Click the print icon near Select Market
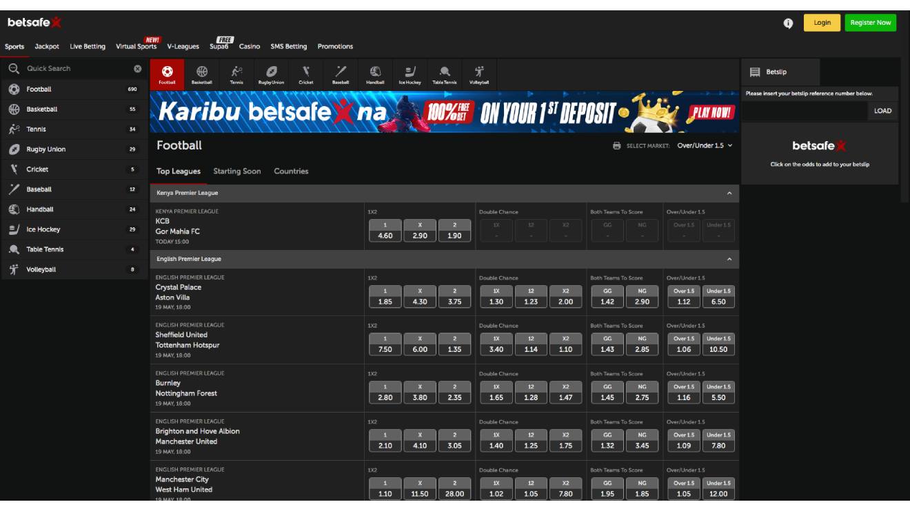 click(x=617, y=146)
